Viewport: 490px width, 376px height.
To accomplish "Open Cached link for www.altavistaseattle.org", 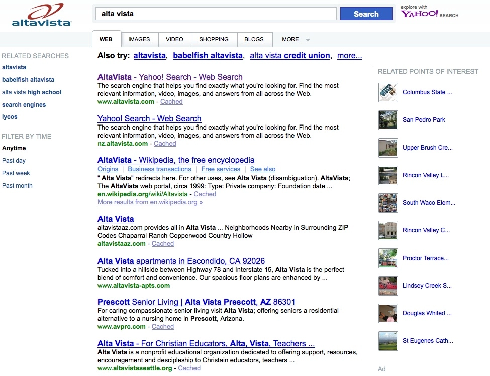I will [189, 368].
